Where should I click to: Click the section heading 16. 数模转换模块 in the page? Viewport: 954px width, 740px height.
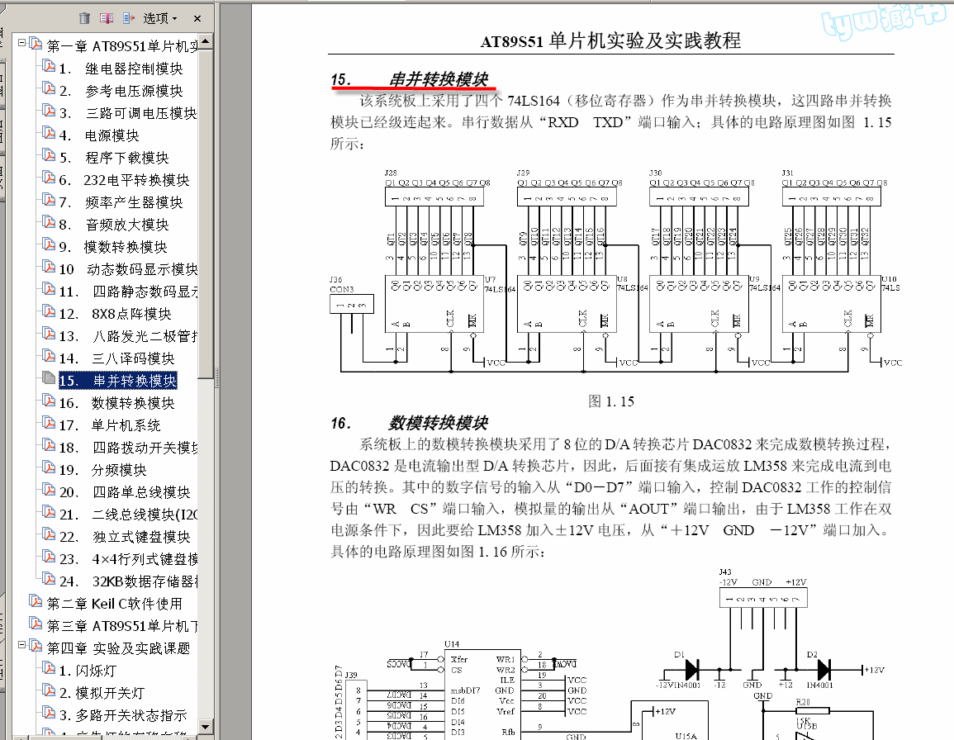click(x=410, y=423)
